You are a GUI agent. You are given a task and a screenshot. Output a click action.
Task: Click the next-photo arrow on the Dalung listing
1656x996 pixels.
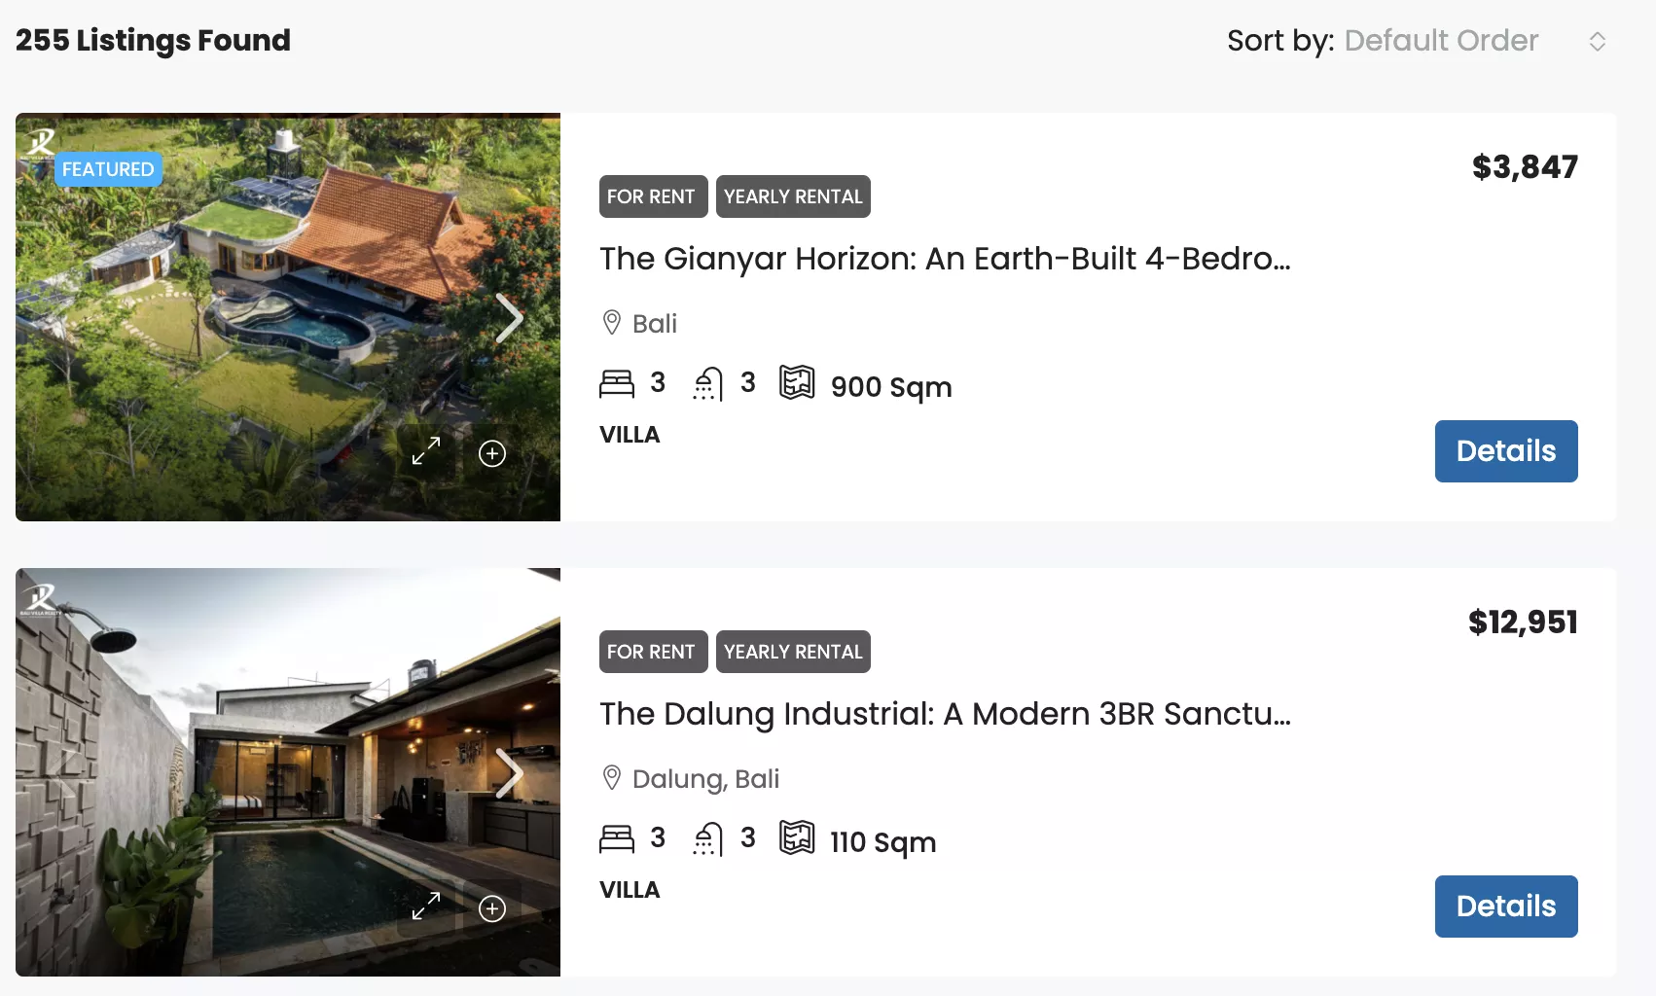511,772
